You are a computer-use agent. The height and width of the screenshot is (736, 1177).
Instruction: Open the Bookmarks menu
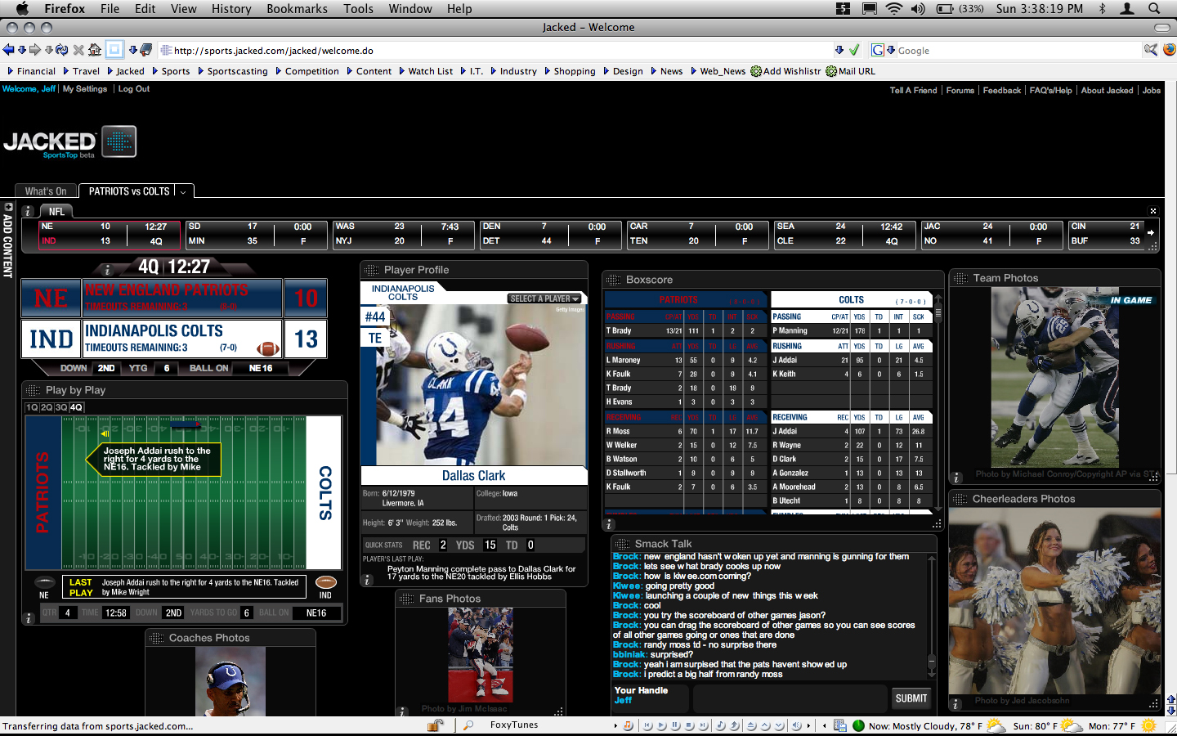pos(297,8)
